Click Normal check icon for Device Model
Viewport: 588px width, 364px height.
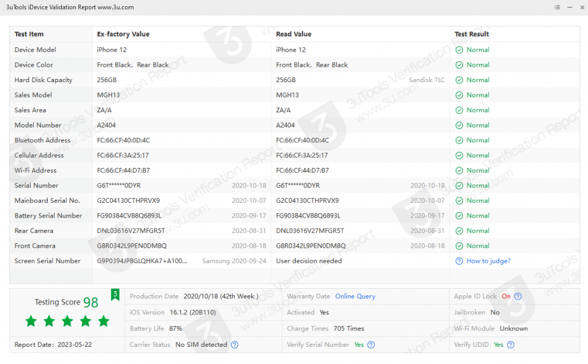click(x=459, y=50)
